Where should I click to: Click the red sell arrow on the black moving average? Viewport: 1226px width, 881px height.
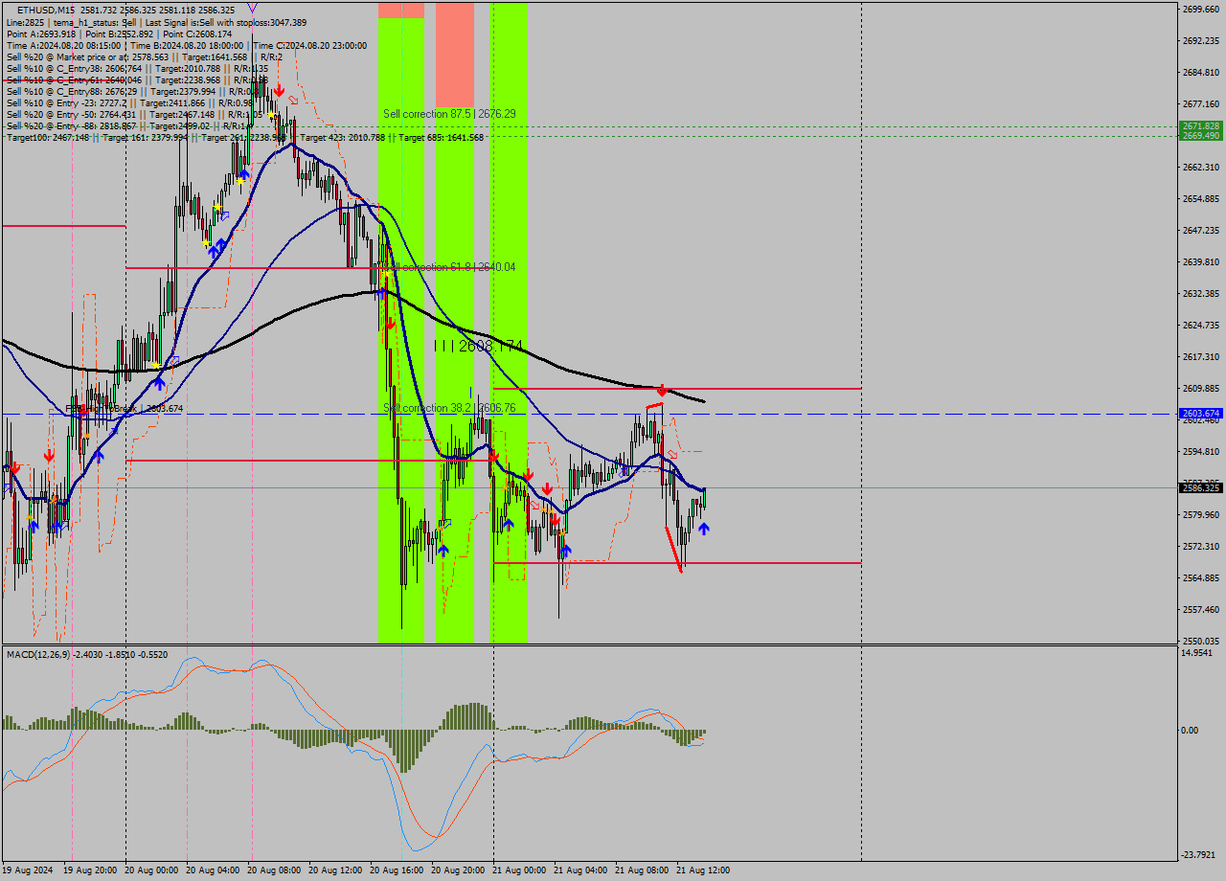[662, 391]
